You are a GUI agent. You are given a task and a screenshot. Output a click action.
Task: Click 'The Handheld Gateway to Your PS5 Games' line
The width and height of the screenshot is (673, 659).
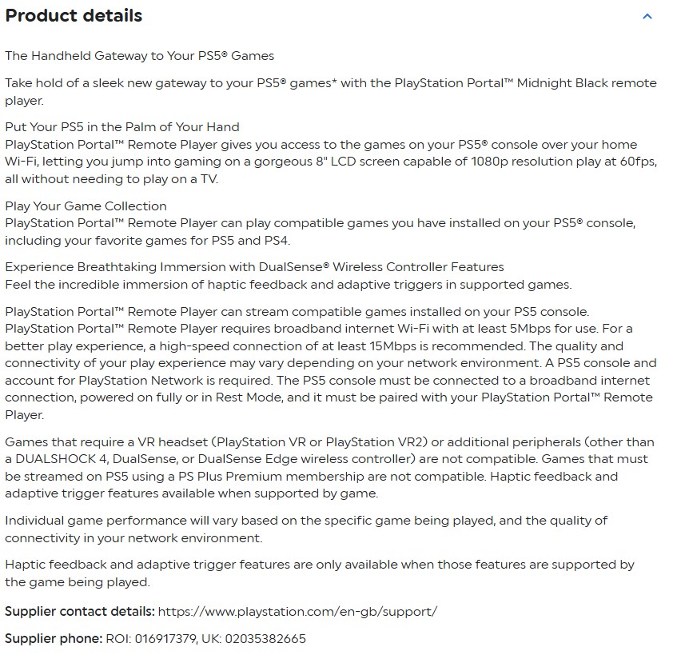click(x=139, y=56)
